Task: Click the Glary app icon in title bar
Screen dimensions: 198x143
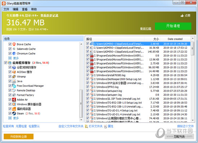Action: click(4, 3)
